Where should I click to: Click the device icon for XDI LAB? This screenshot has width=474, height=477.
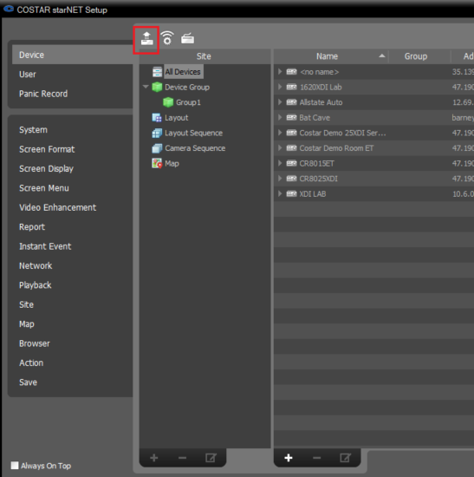point(291,193)
